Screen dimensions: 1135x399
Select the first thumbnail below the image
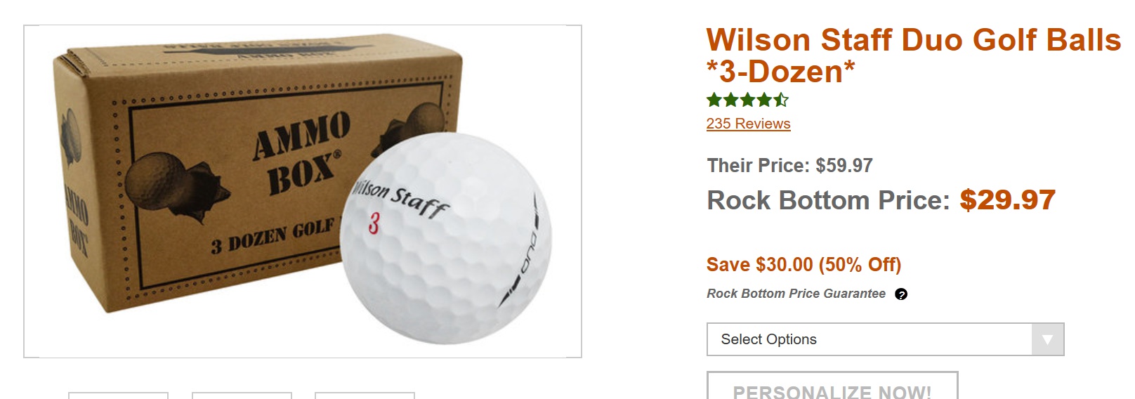118,395
